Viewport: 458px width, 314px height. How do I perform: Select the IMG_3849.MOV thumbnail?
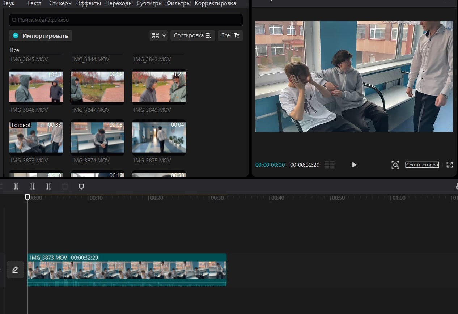pyautogui.click(x=159, y=87)
